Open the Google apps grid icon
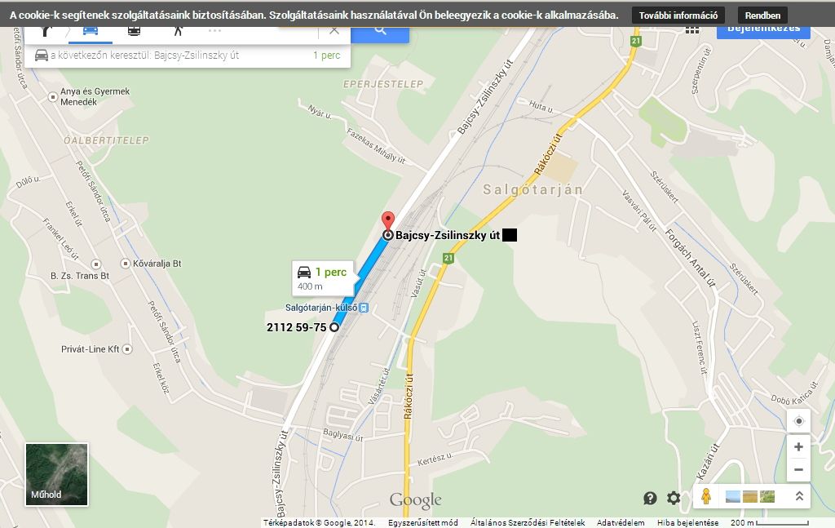The height and width of the screenshot is (528, 835). coord(692,30)
